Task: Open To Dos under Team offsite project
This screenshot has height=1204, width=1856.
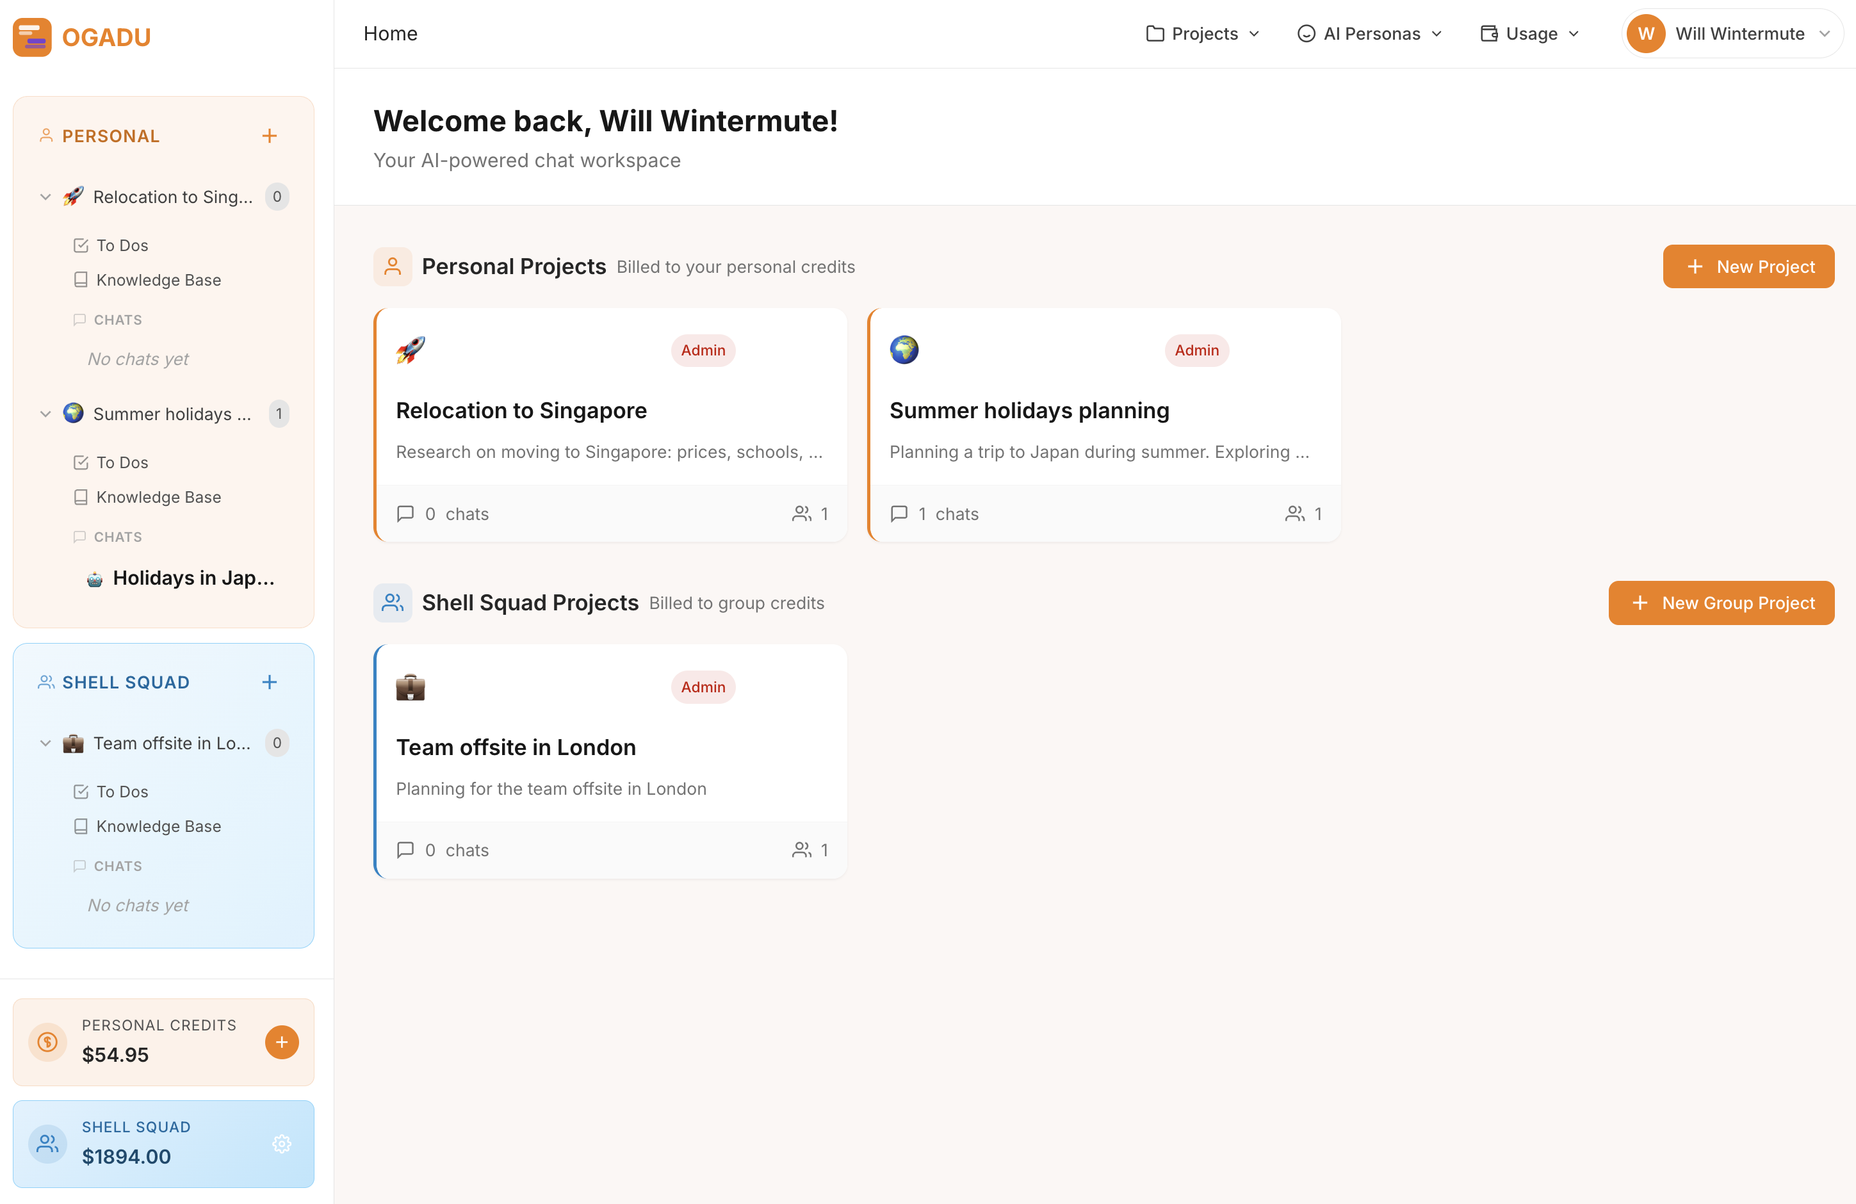Action: (122, 792)
